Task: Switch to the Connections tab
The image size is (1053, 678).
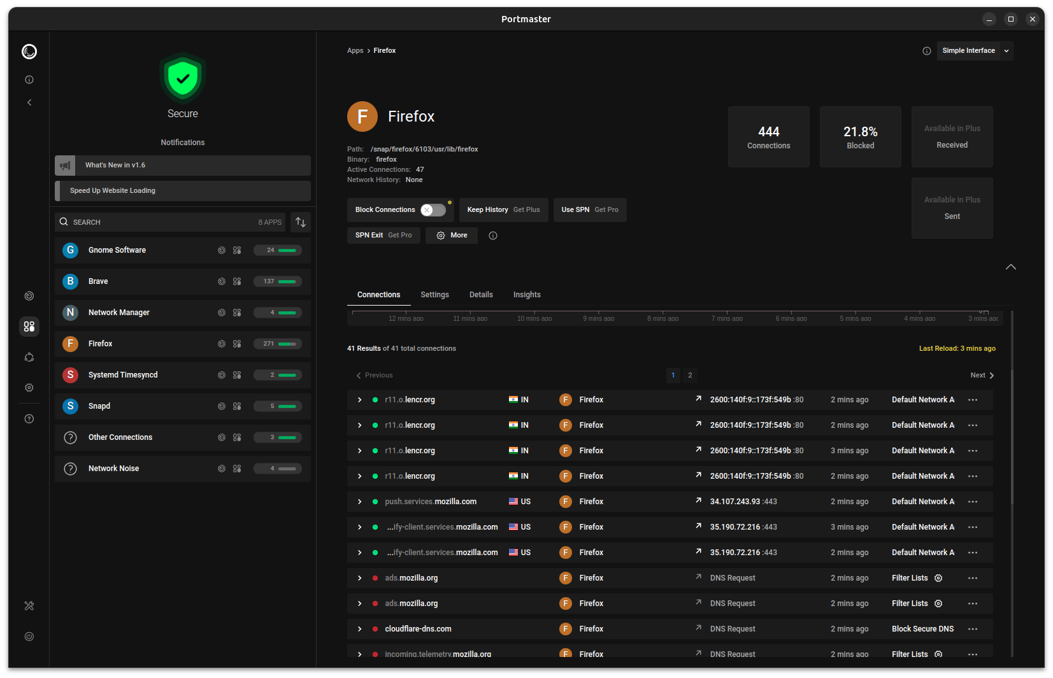Action: point(378,295)
